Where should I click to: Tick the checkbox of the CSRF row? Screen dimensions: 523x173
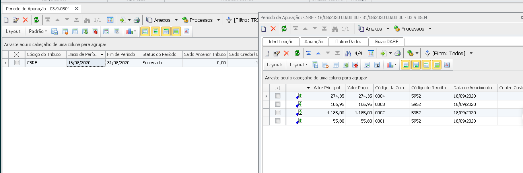tap(17, 63)
